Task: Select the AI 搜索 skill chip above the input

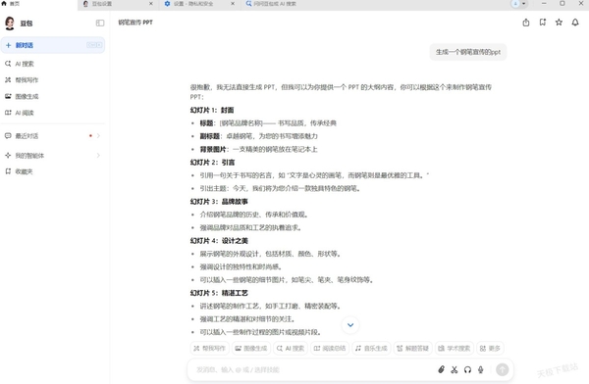Action: tap(291, 349)
